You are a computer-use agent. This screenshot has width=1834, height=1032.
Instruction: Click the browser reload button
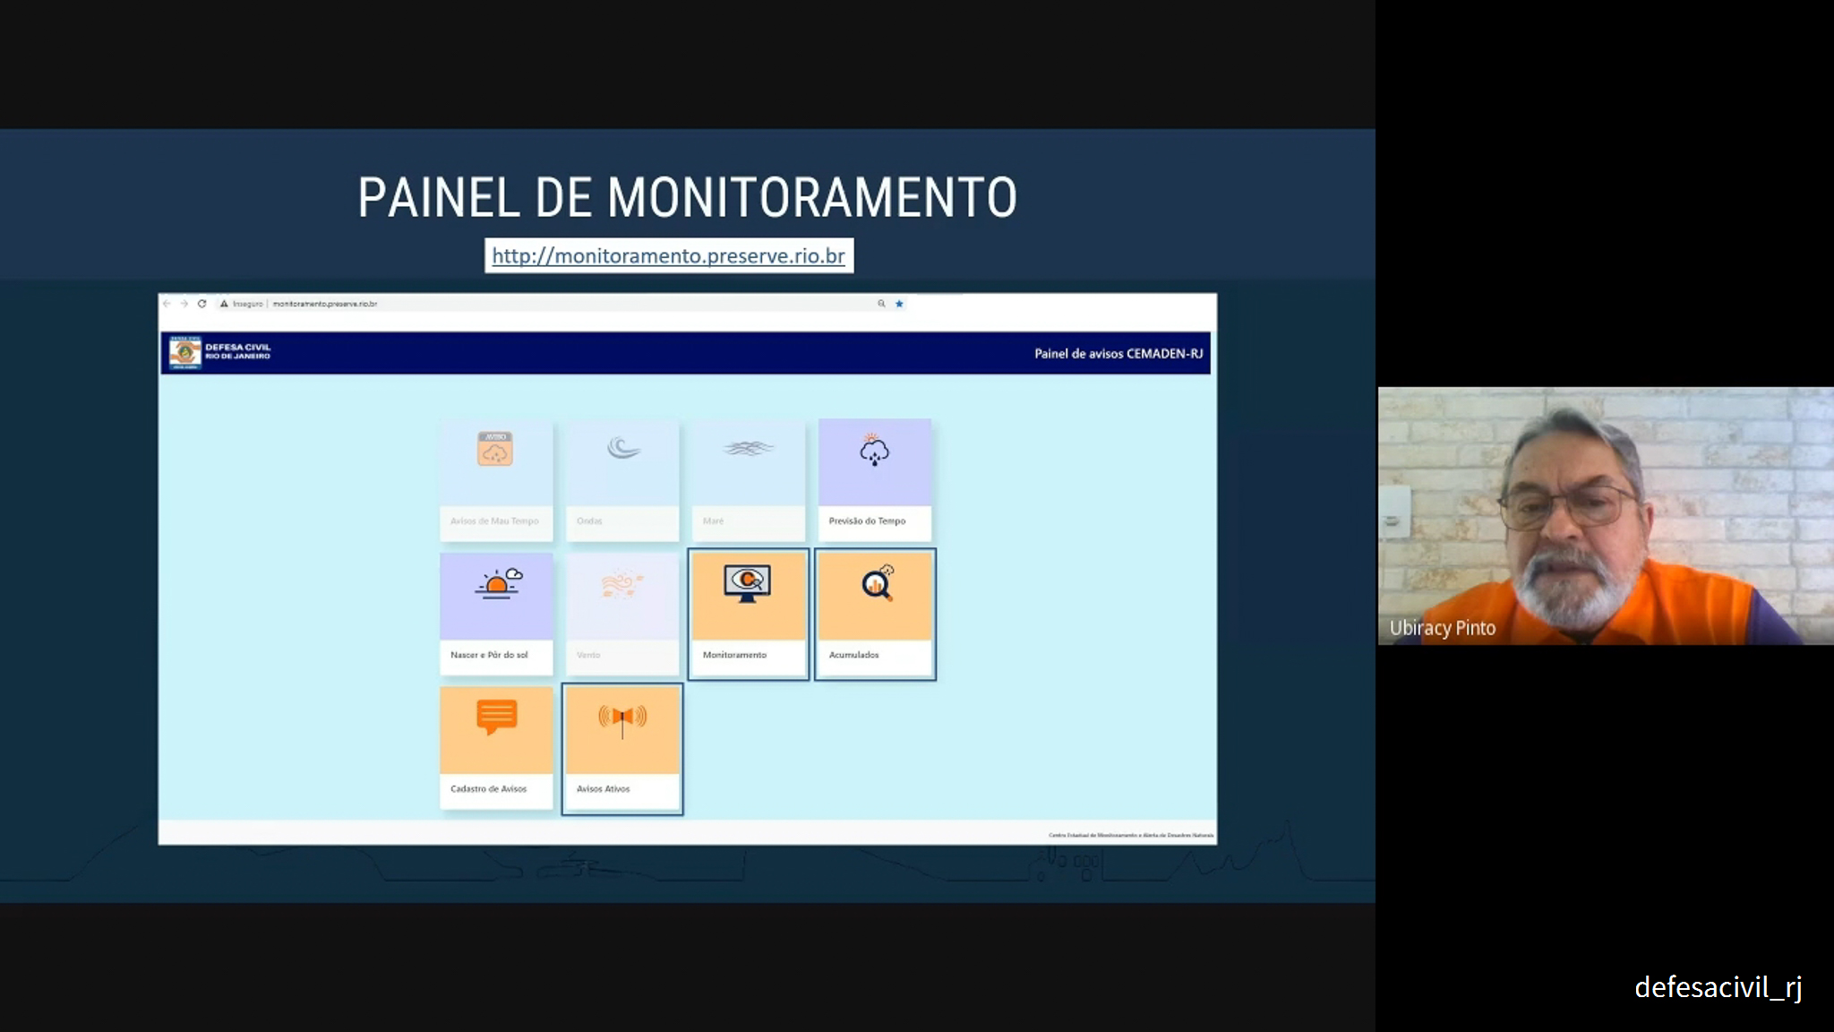pos(202,304)
